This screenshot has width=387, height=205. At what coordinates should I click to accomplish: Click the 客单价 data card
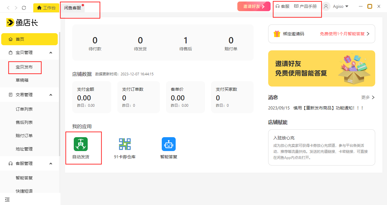tap(185, 97)
